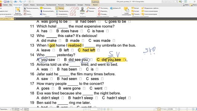This screenshot has width=197, height=111.
Task: Open the Home ribbon tab
Action: click(5, 5)
